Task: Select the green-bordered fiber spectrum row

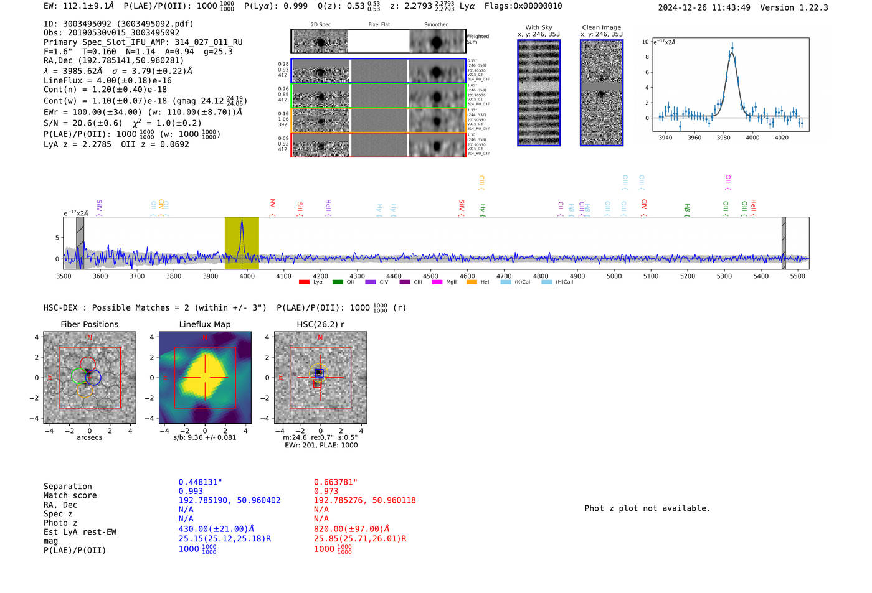Action: click(x=379, y=96)
